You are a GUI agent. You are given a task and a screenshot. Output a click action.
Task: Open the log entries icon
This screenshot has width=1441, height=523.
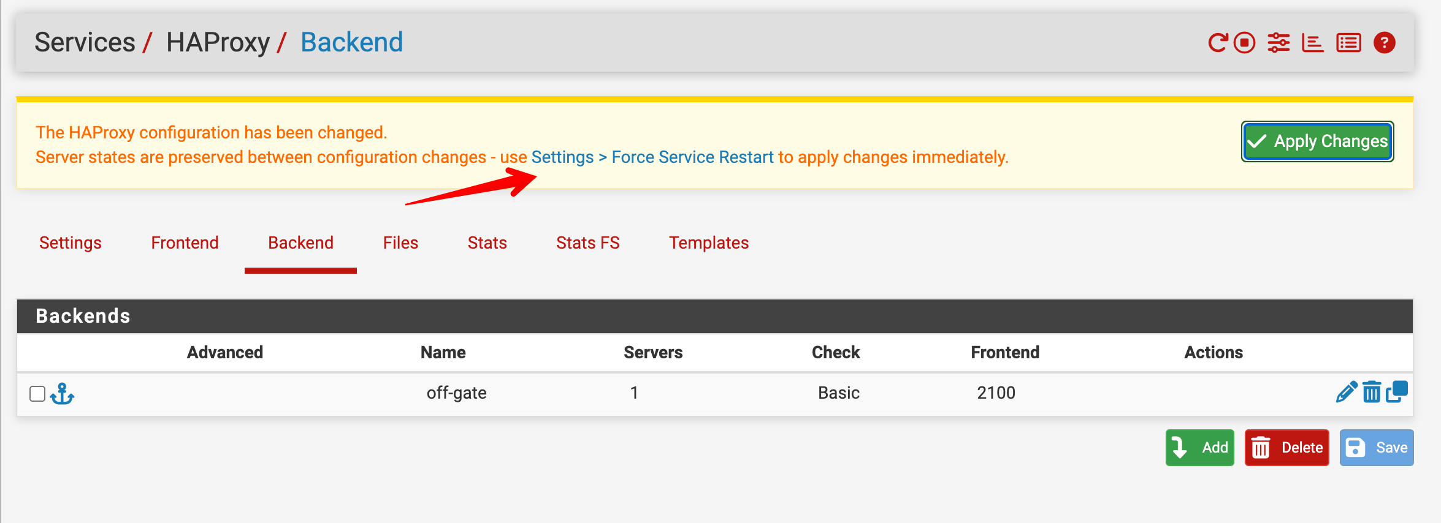(1348, 43)
